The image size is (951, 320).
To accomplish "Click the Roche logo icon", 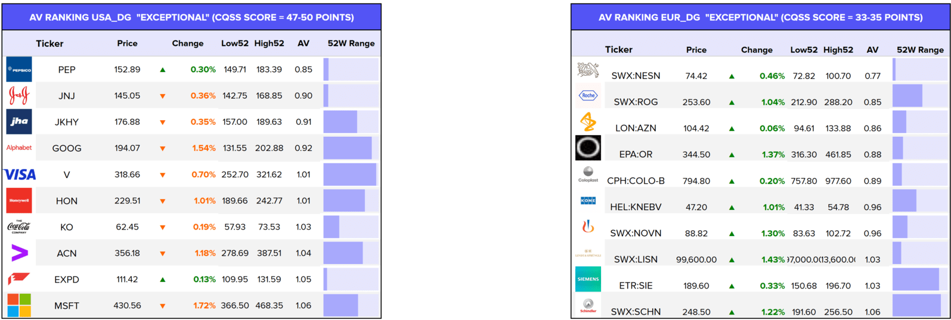I will (588, 95).
